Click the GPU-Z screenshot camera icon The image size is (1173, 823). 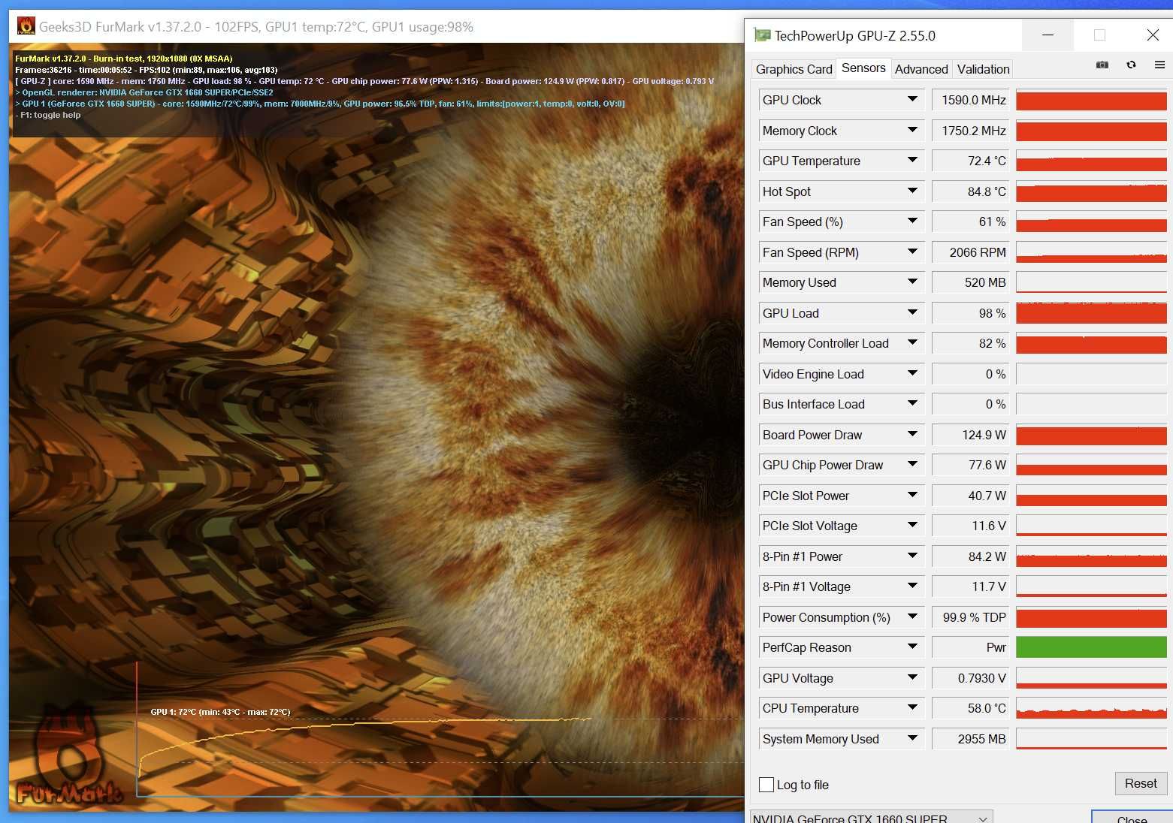(x=1102, y=65)
